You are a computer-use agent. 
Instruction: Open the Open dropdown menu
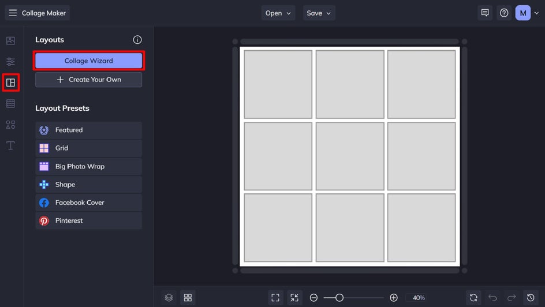[x=278, y=13]
